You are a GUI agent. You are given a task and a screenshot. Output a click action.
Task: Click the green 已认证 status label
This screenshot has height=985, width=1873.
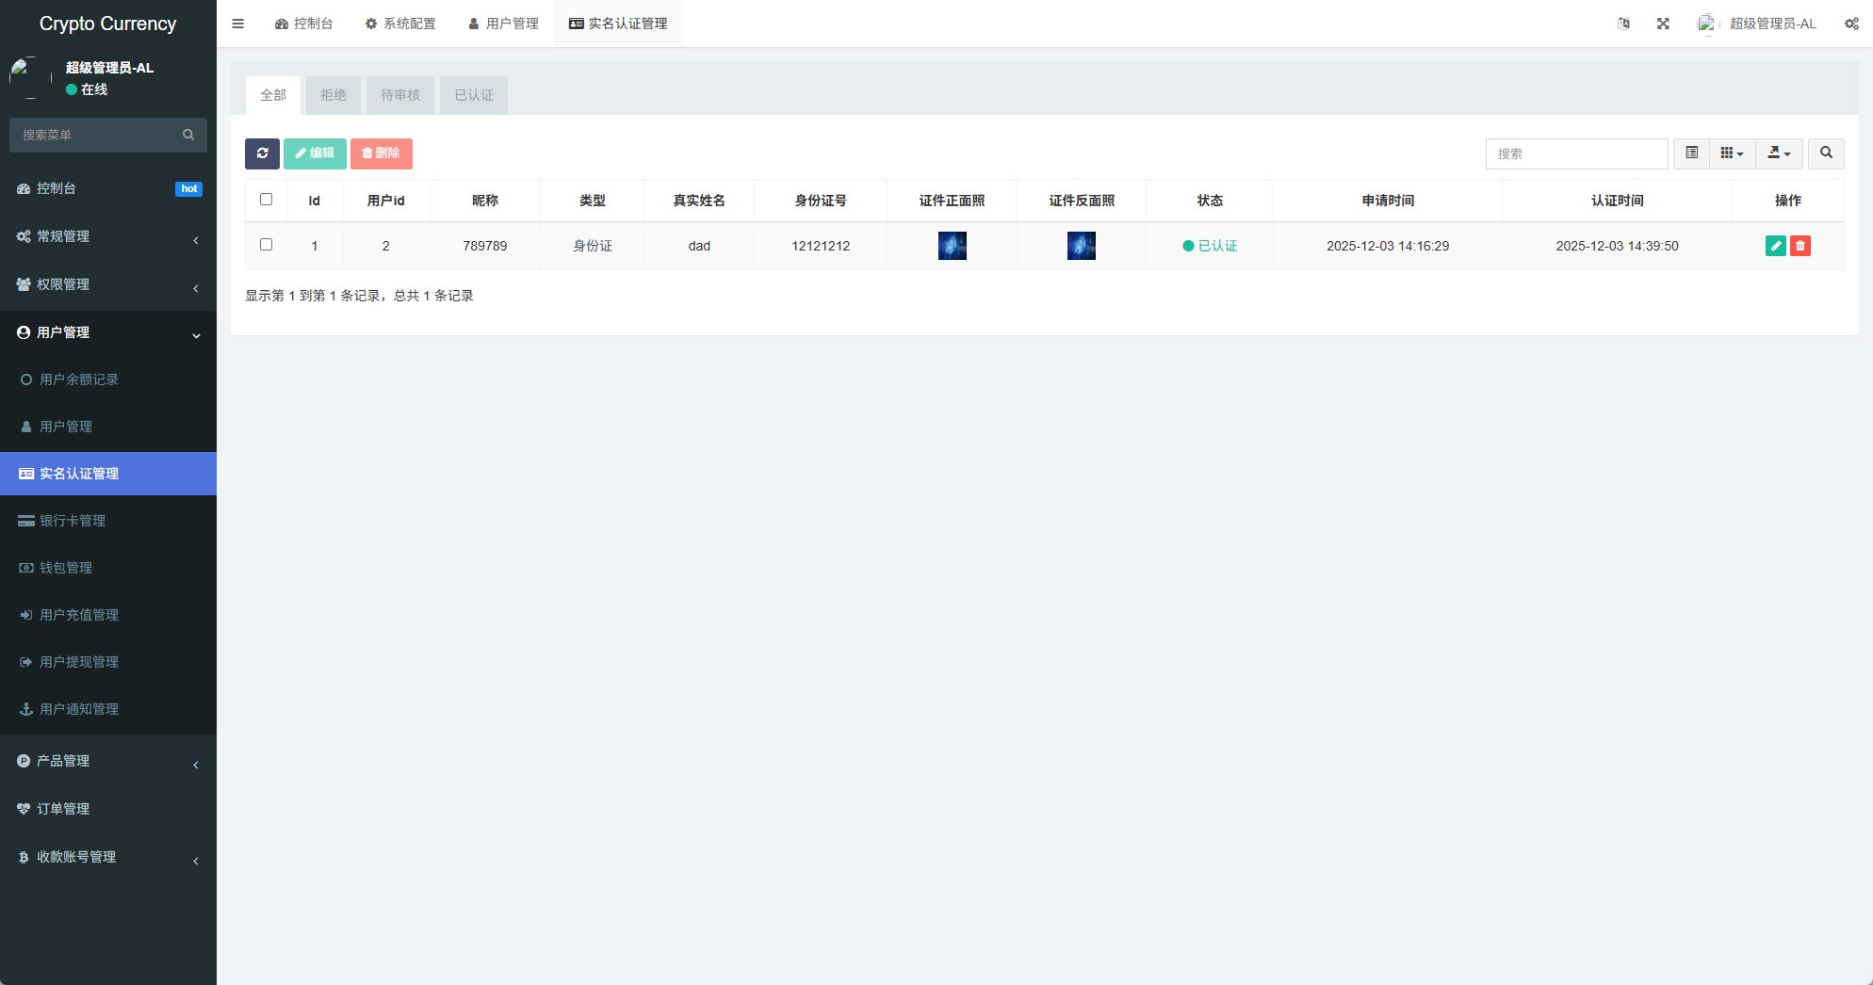tap(1210, 245)
